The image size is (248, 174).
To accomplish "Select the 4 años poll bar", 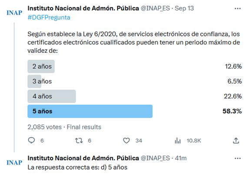I will pos(52,96).
